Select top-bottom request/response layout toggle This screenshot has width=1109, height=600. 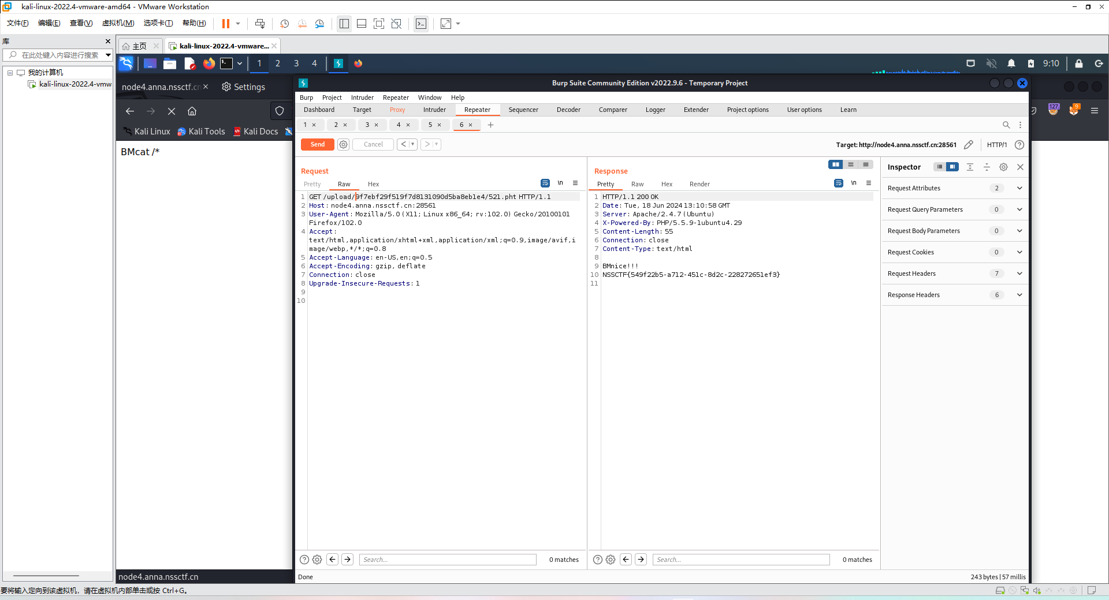coord(851,164)
